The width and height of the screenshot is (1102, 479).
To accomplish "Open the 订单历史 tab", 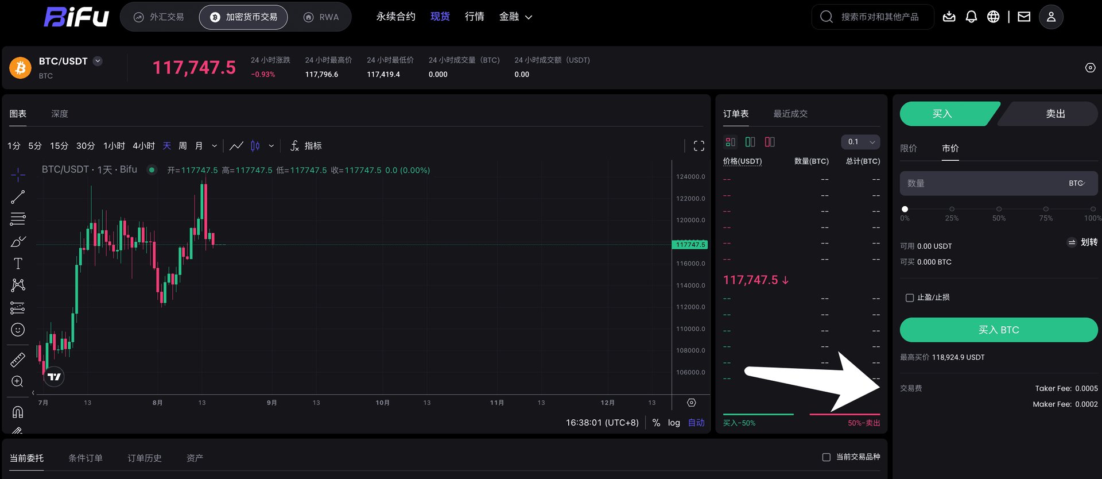I will [144, 458].
